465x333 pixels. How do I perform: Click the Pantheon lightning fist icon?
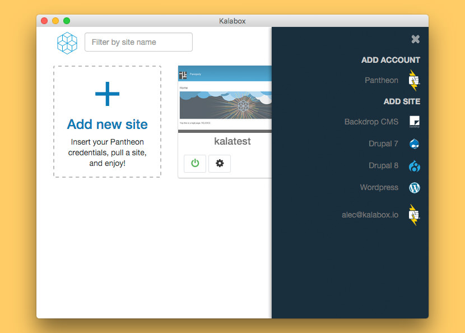(414, 80)
